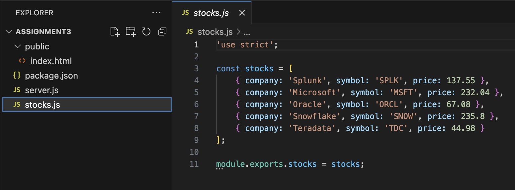515x190 pixels.
Task: Close the stocks.js editor tab
Action: tap(242, 13)
